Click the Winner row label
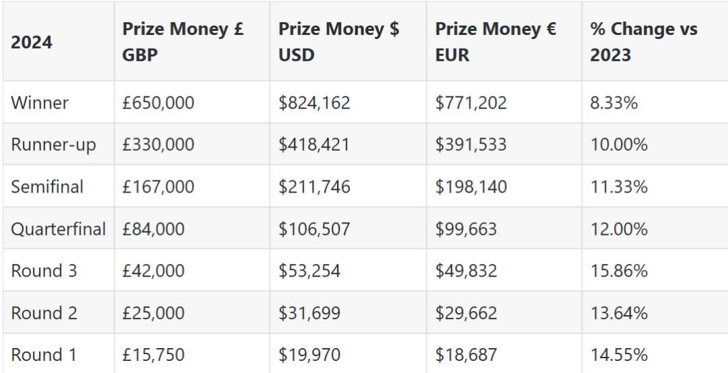 40,103
